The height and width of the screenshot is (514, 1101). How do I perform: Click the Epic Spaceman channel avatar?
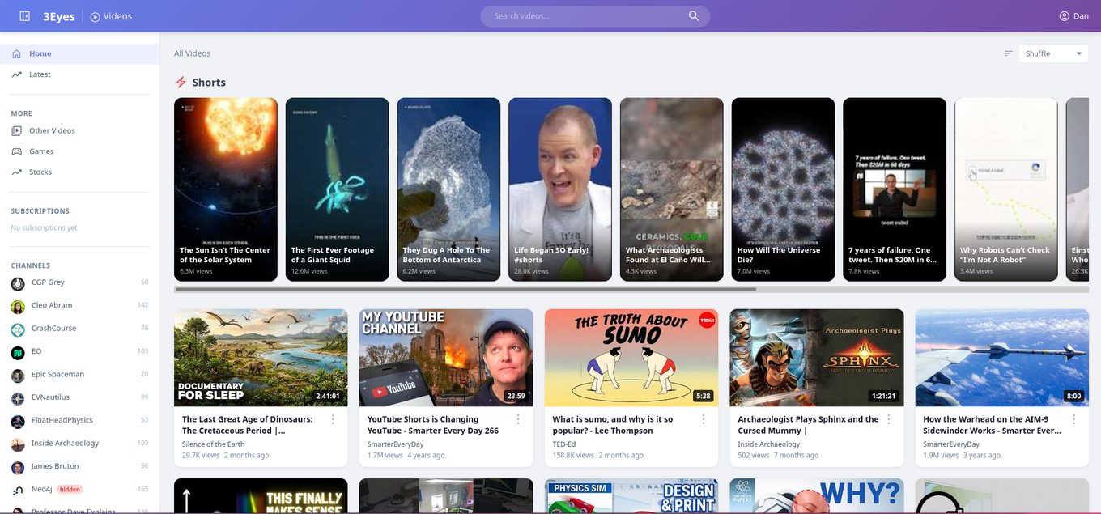coord(18,376)
